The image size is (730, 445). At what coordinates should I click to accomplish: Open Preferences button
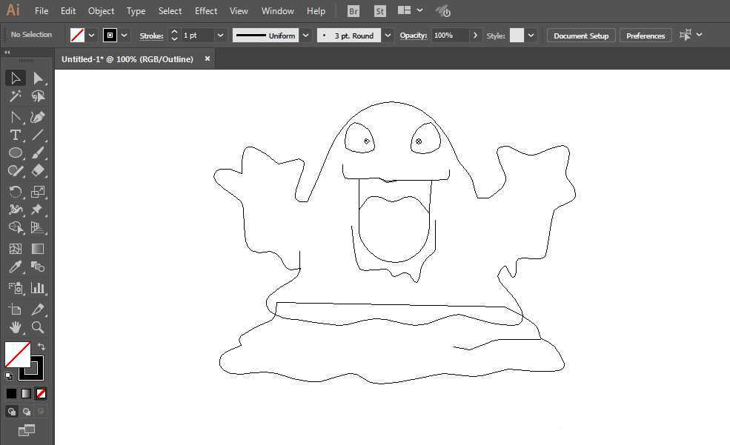click(646, 36)
